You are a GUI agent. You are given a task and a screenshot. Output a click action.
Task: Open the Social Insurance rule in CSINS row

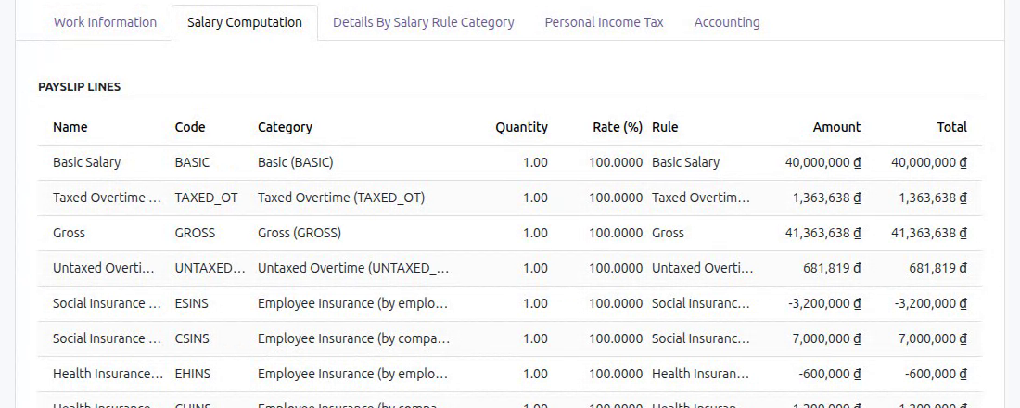[701, 338]
